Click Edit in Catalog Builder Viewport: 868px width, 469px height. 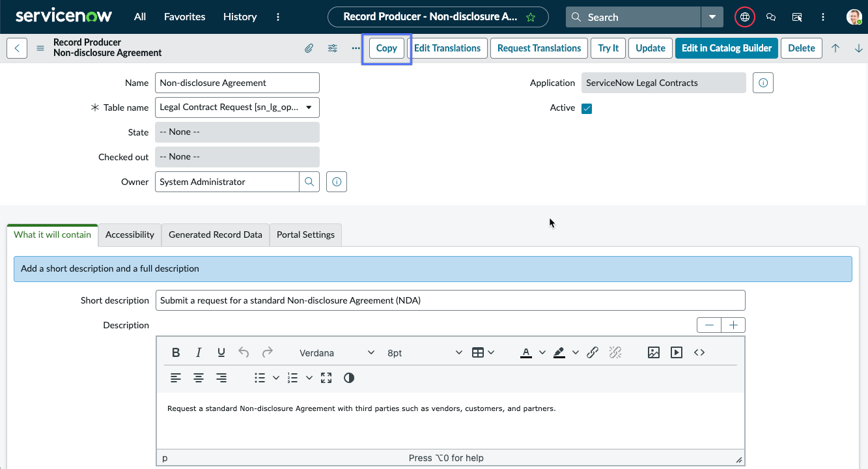coord(727,48)
